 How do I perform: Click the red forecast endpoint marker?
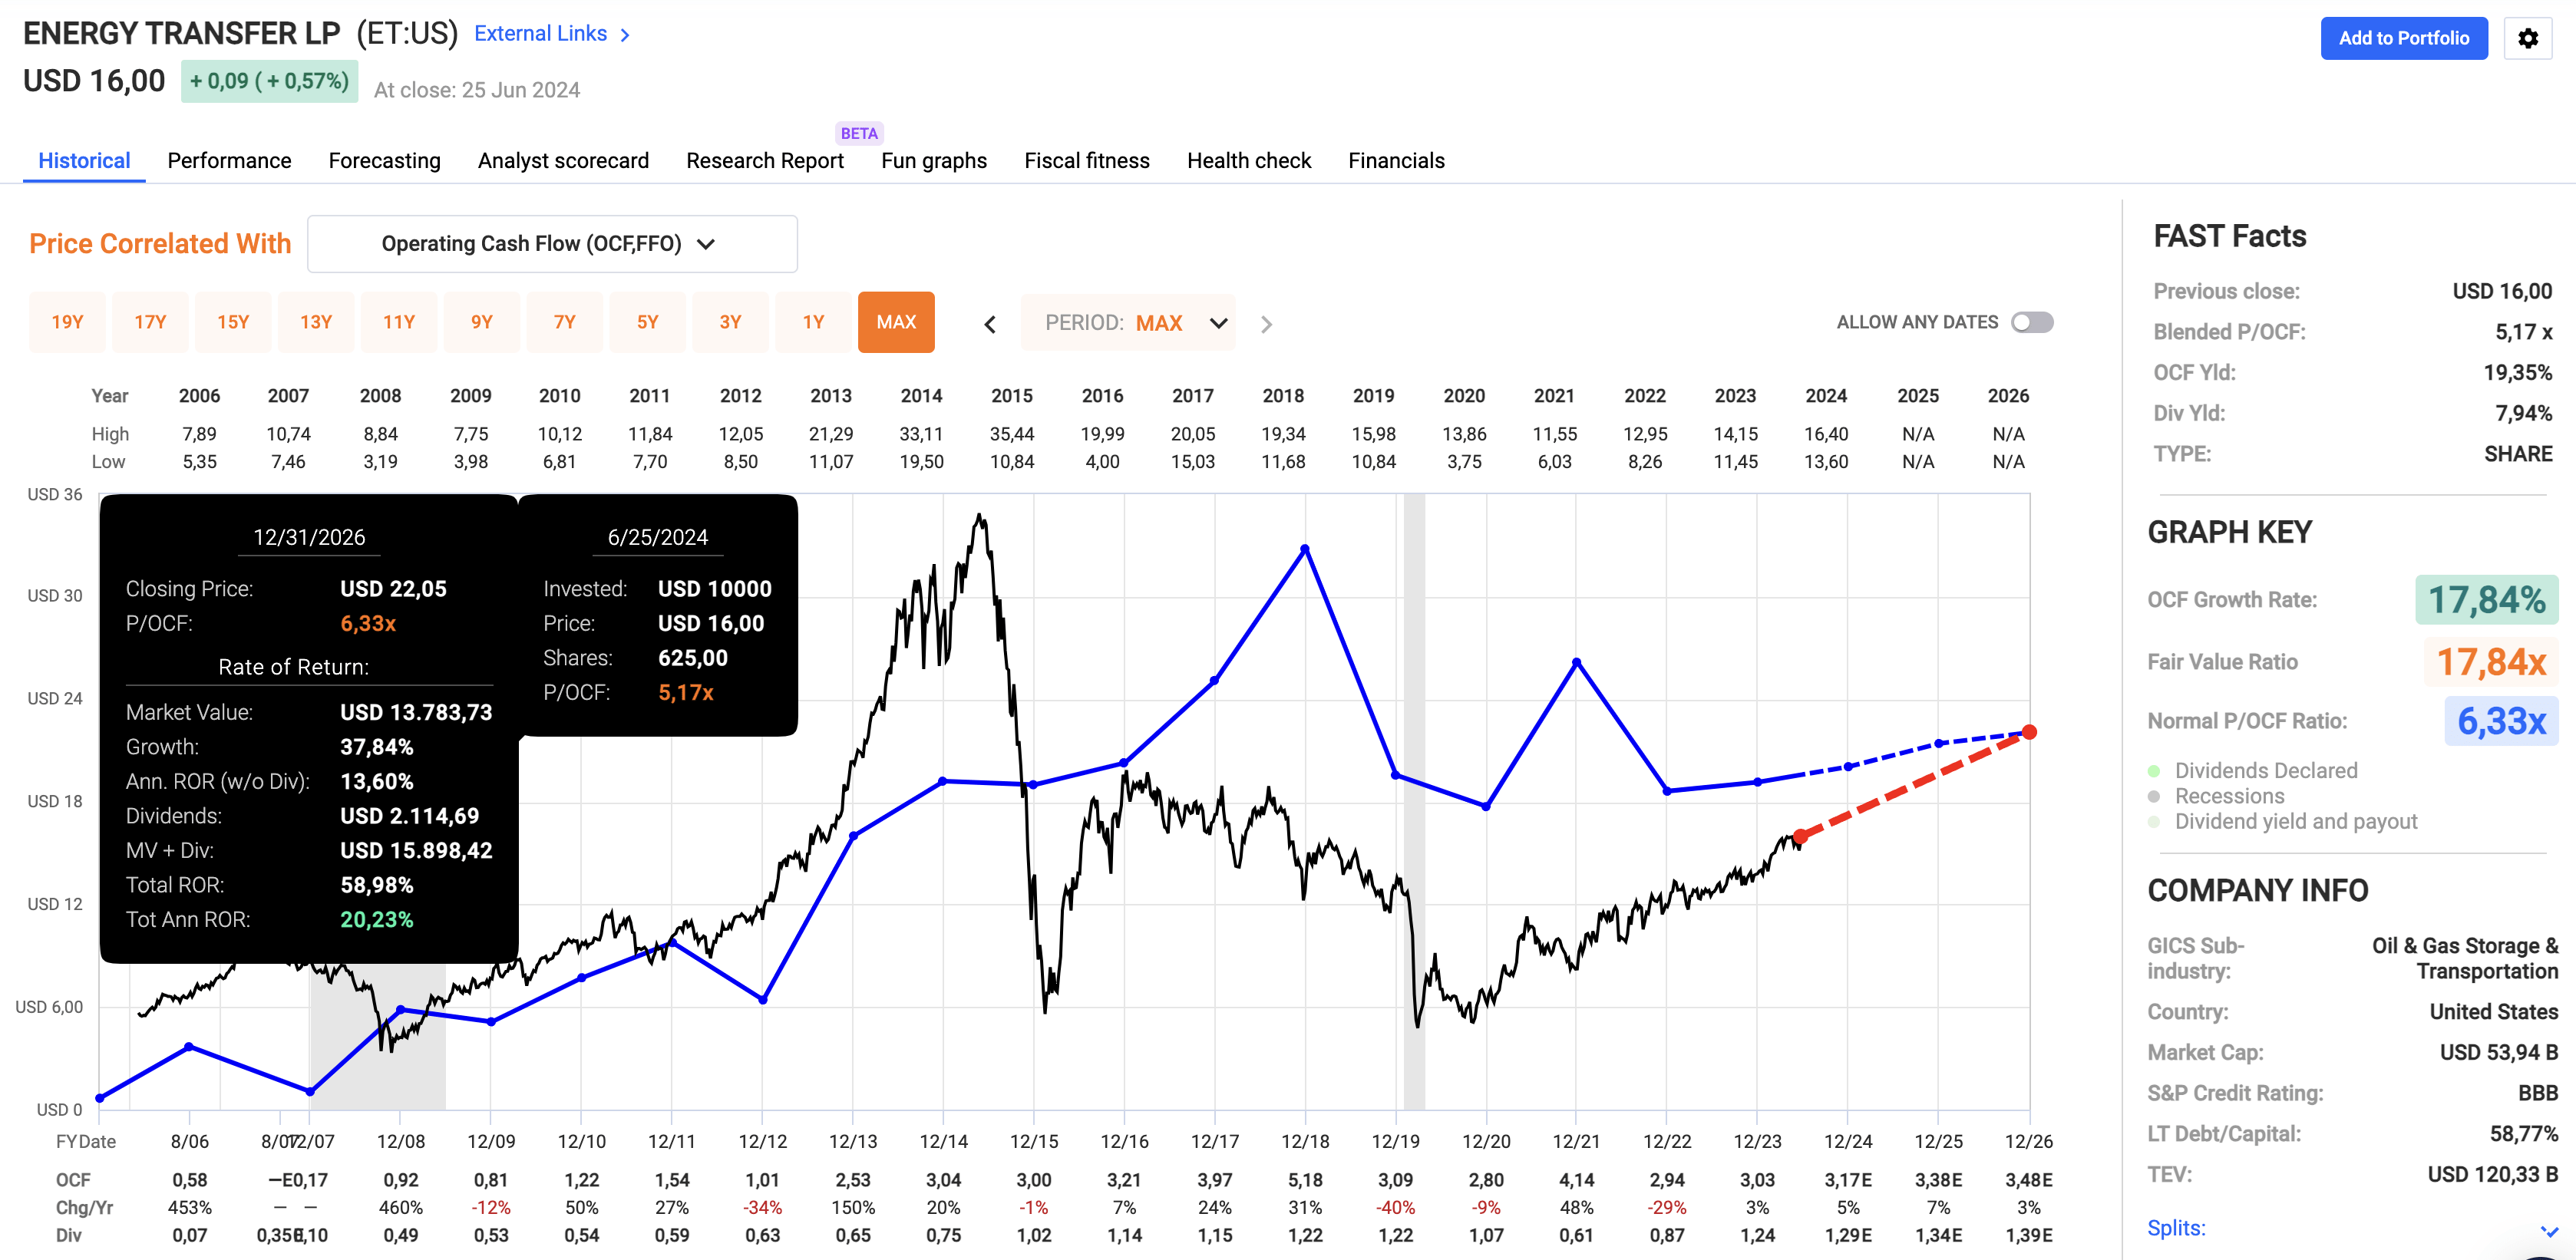coord(2029,732)
